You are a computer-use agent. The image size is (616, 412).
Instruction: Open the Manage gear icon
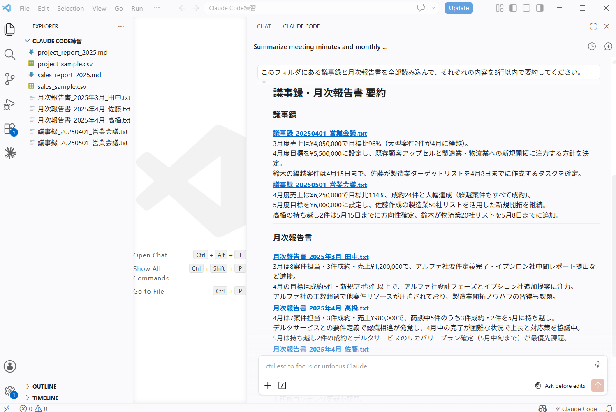click(x=10, y=391)
